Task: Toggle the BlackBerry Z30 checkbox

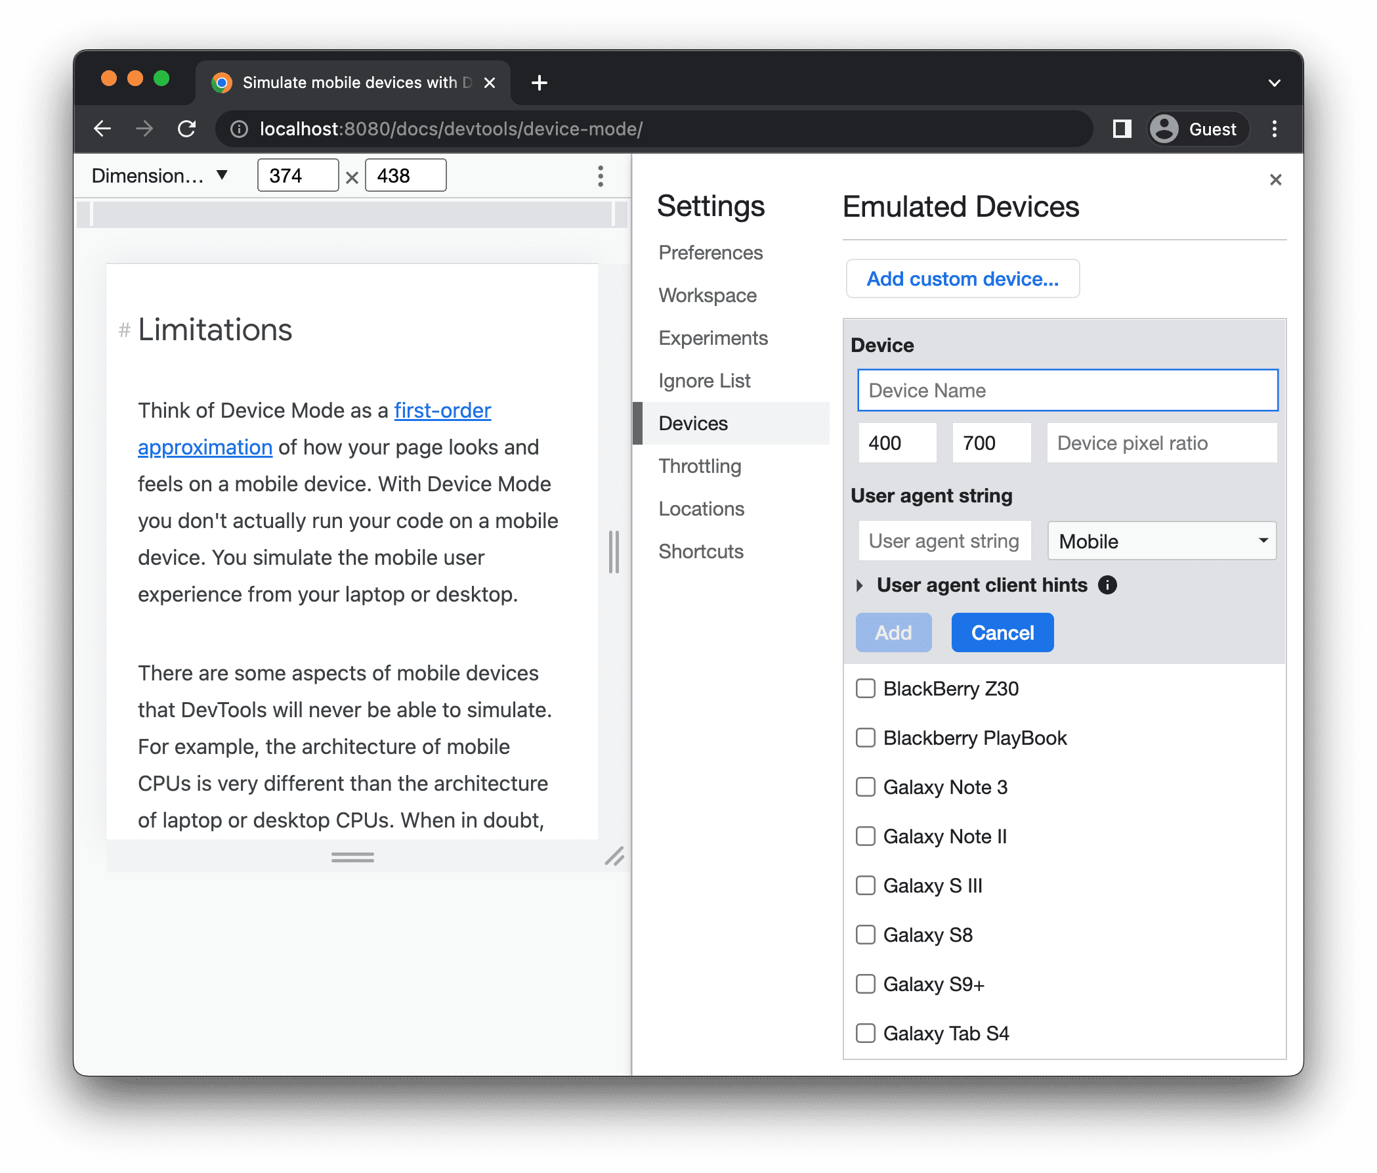Action: 865,688
